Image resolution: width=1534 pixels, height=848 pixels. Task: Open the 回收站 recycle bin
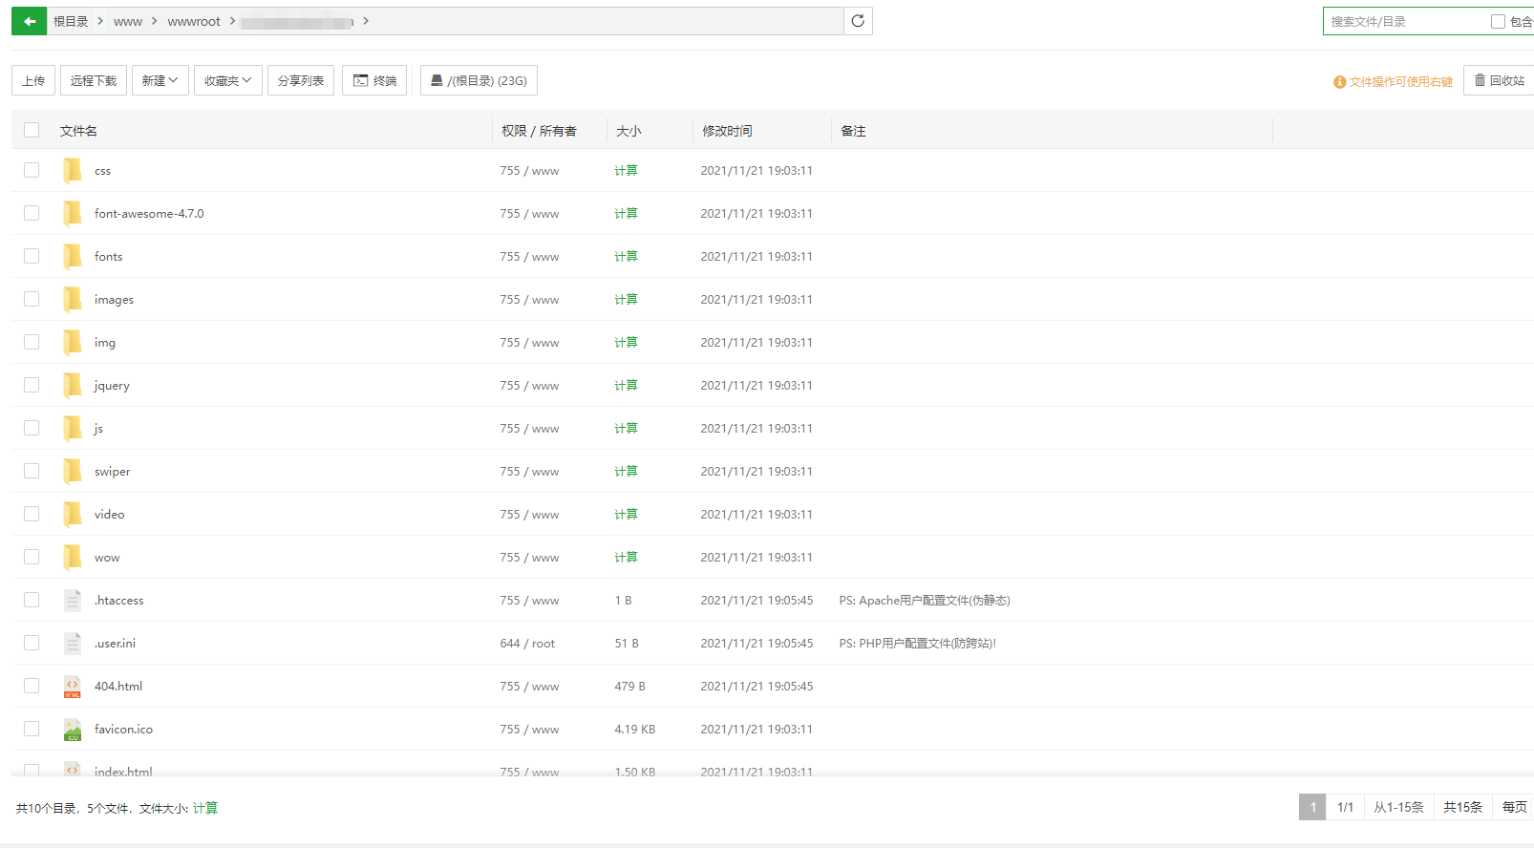click(1499, 80)
